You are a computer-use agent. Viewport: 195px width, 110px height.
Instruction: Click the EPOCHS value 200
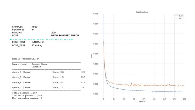pos(53,32)
